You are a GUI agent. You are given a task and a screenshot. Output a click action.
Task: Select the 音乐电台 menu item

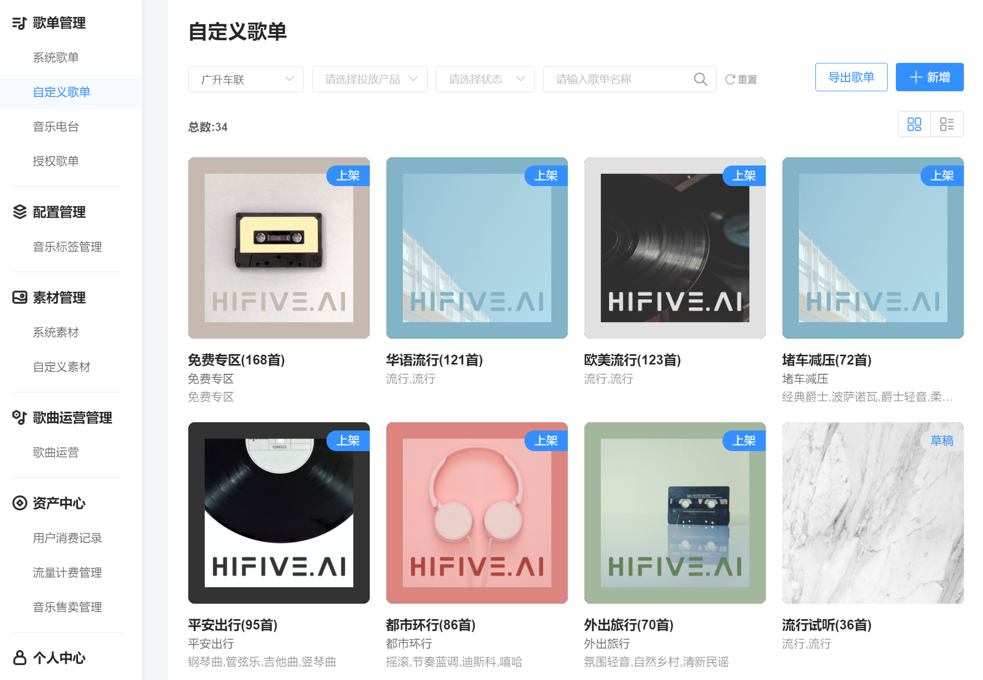pyautogui.click(x=56, y=126)
